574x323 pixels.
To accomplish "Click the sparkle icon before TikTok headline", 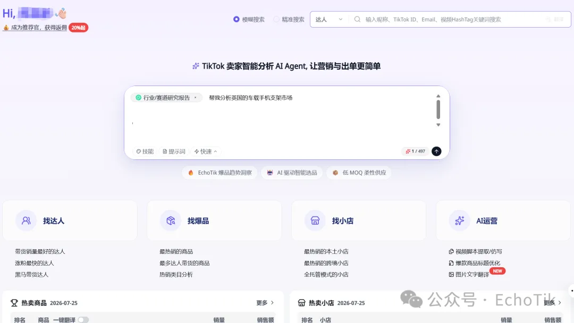I will pos(196,66).
